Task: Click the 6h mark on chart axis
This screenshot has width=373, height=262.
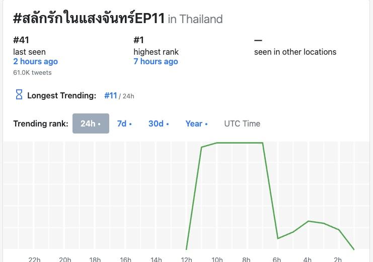Action: coord(277,259)
